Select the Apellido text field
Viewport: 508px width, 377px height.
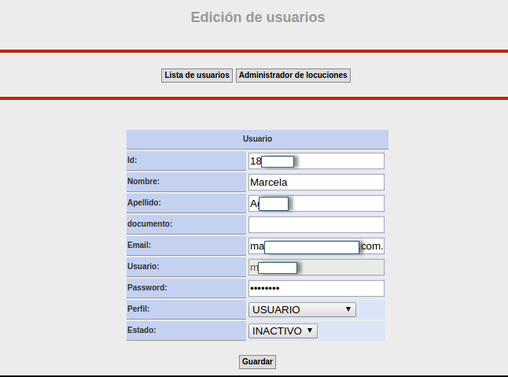click(316, 204)
